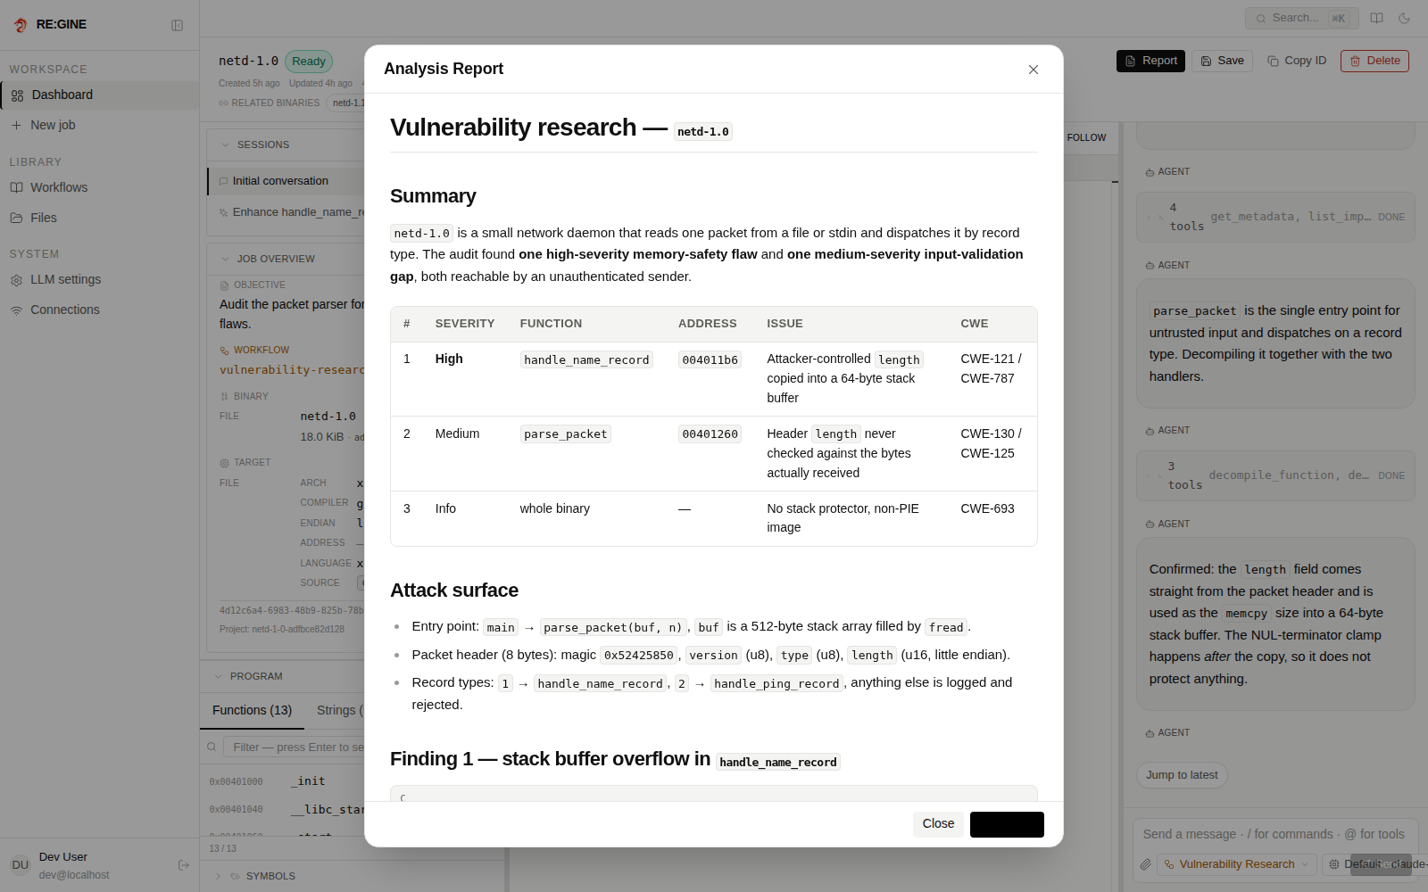The width and height of the screenshot is (1428, 892).
Task: Toggle the FOLLOW option
Action: pyautogui.click(x=1085, y=137)
